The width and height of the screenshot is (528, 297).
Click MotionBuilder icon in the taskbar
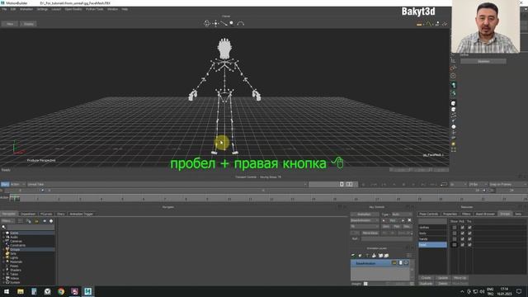[88, 291]
